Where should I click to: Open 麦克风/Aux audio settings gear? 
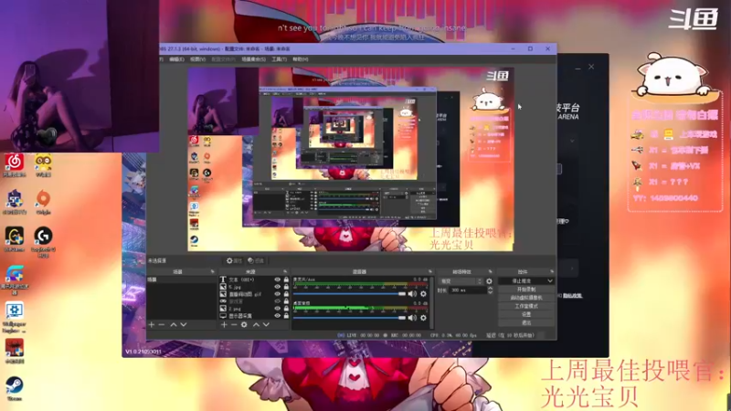pyautogui.click(x=423, y=294)
